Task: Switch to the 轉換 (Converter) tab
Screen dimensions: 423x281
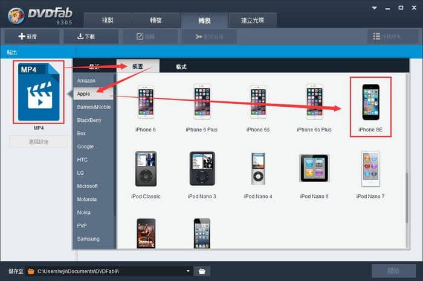Action: coord(204,21)
